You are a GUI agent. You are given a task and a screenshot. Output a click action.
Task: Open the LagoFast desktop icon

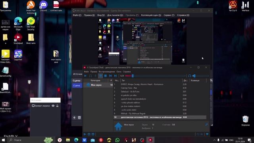[18, 55]
